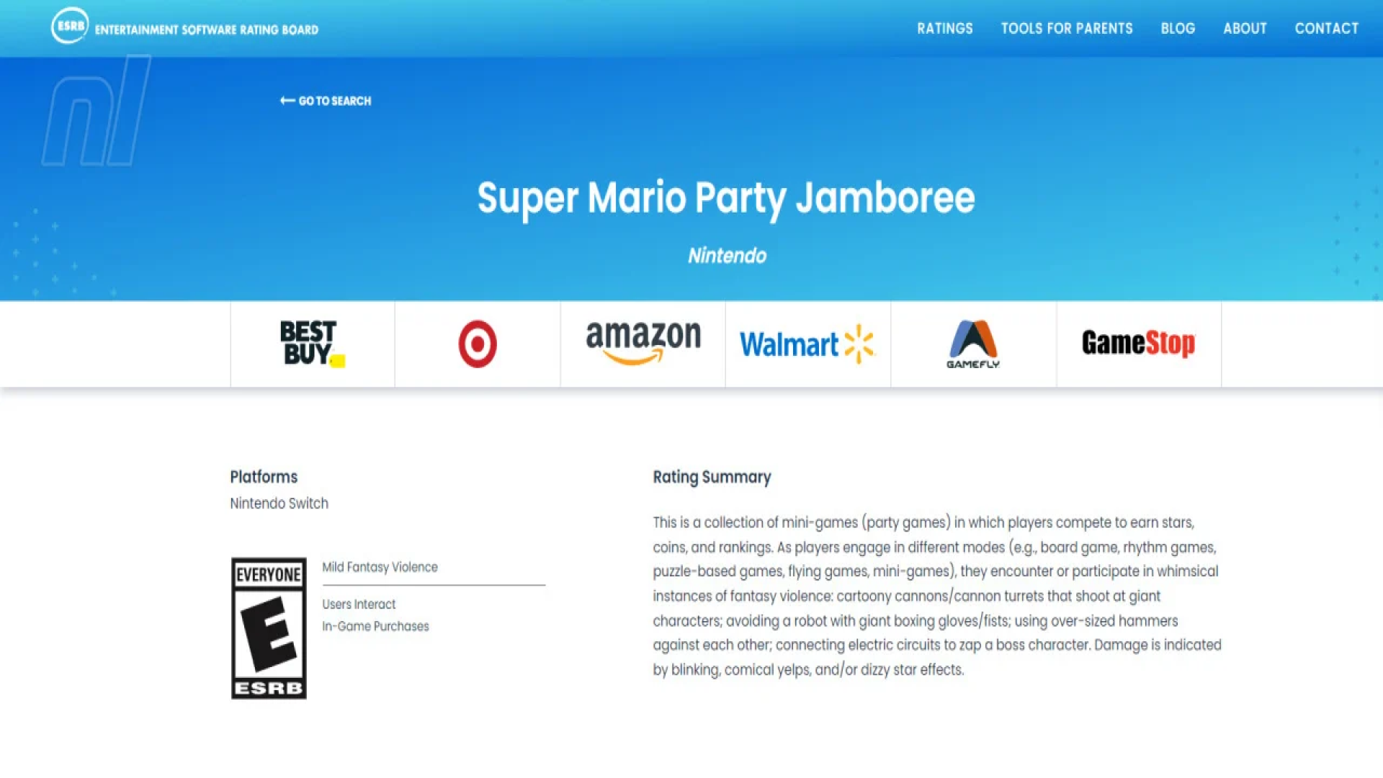
Task: Select the Users Interact label
Action: (x=358, y=604)
